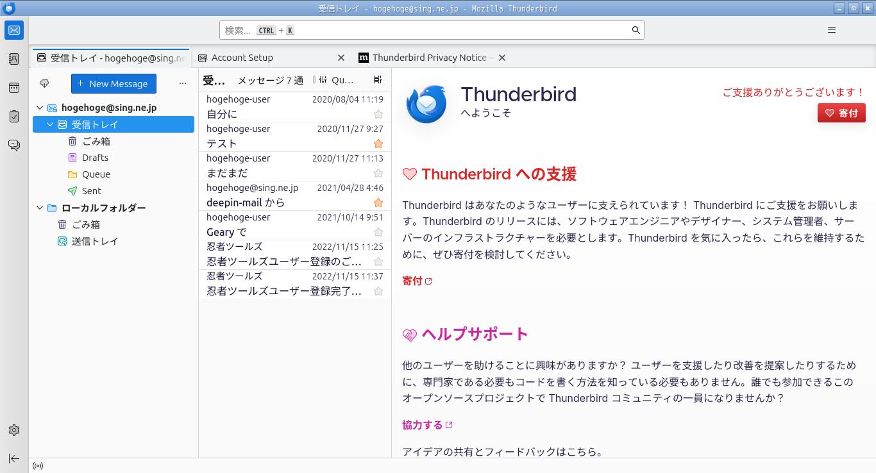Collapse the ローカルフォルダー tree chevron

tap(40, 208)
